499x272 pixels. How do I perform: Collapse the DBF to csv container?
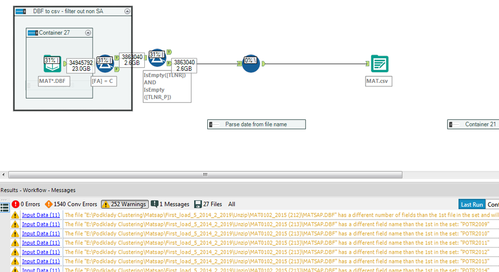tap(127, 11)
